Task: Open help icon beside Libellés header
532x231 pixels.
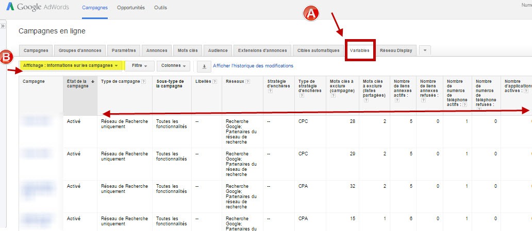Action: pyautogui.click(x=214, y=81)
